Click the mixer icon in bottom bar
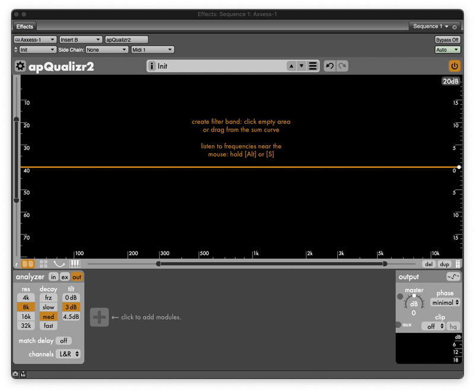 point(23,374)
